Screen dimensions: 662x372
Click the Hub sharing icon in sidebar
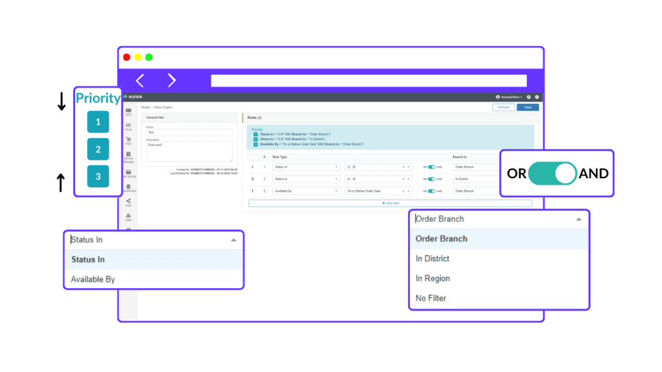[129, 200]
